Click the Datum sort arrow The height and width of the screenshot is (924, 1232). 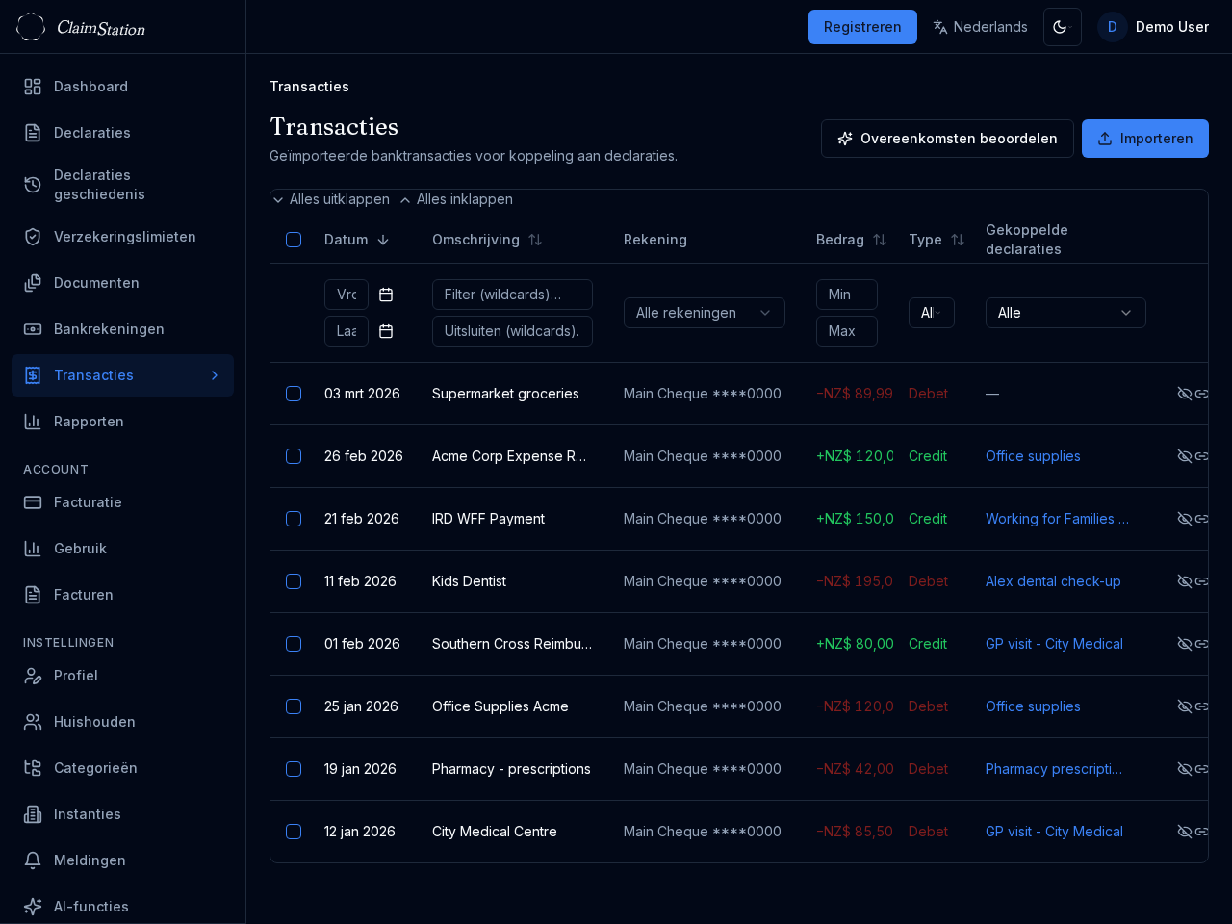383,240
